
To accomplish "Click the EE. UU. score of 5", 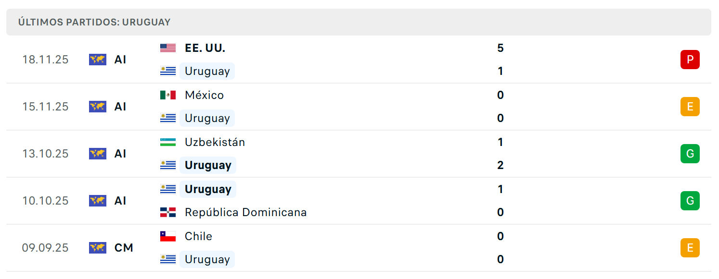I will tap(501, 48).
